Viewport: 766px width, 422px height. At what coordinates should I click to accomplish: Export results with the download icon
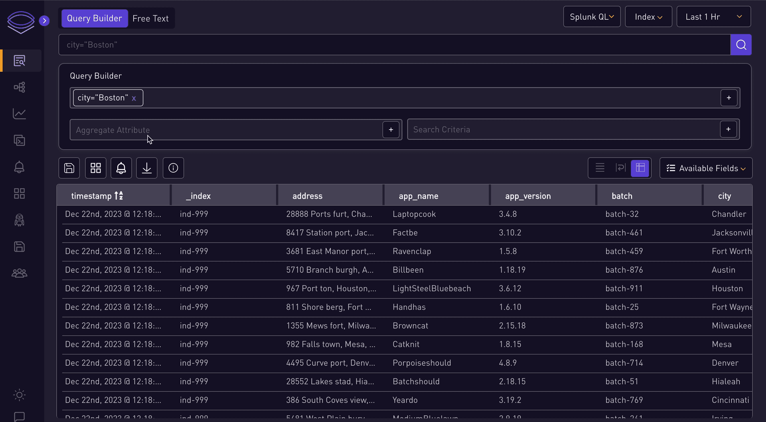click(147, 168)
